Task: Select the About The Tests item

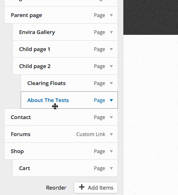Action: [x=69, y=100]
